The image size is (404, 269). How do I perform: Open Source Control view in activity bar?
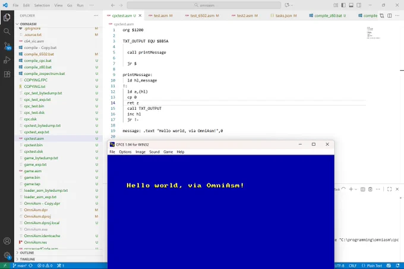(x=7, y=46)
